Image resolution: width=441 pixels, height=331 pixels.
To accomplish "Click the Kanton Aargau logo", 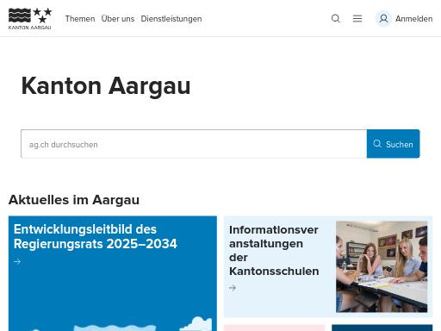I will (30, 19).
